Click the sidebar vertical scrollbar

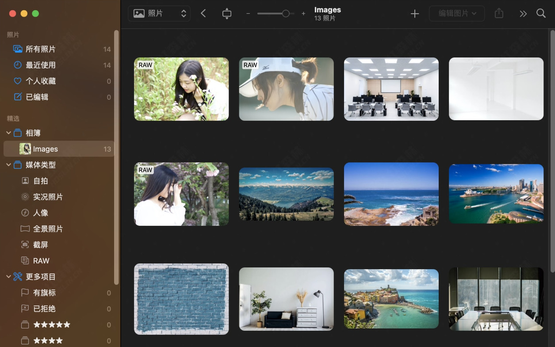click(x=116, y=157)
